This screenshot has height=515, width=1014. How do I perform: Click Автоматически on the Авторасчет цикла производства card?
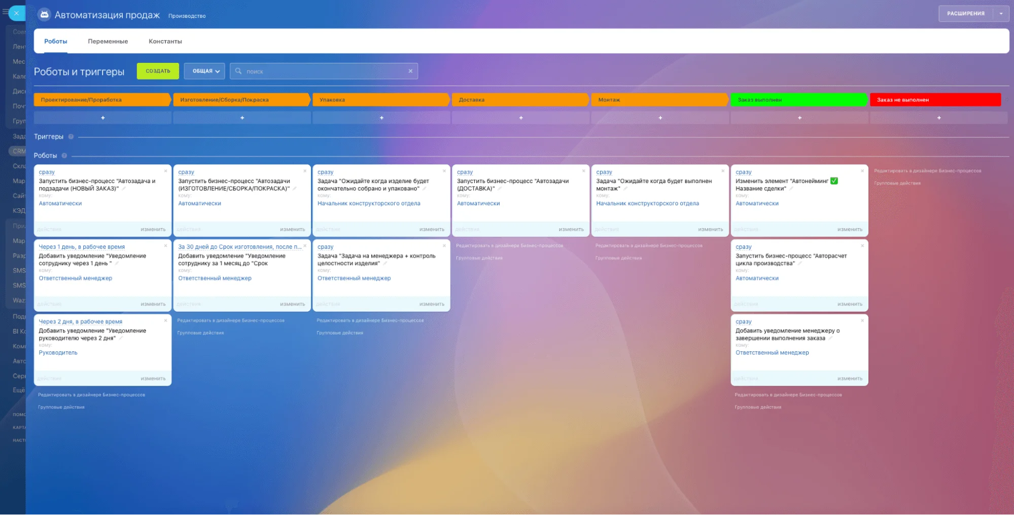pyautogui.click(x=757, y=278)
